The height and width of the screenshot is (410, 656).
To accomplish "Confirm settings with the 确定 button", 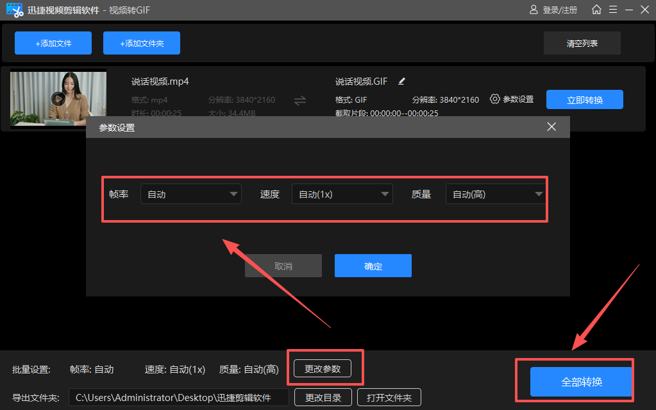I will (373, 265).
